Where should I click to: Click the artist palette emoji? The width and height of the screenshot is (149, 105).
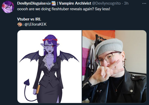19,24
